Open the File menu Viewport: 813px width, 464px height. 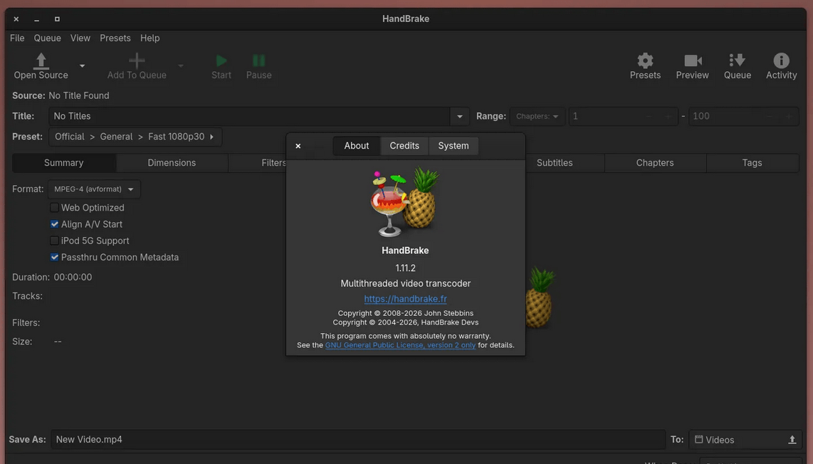point(17,38)
